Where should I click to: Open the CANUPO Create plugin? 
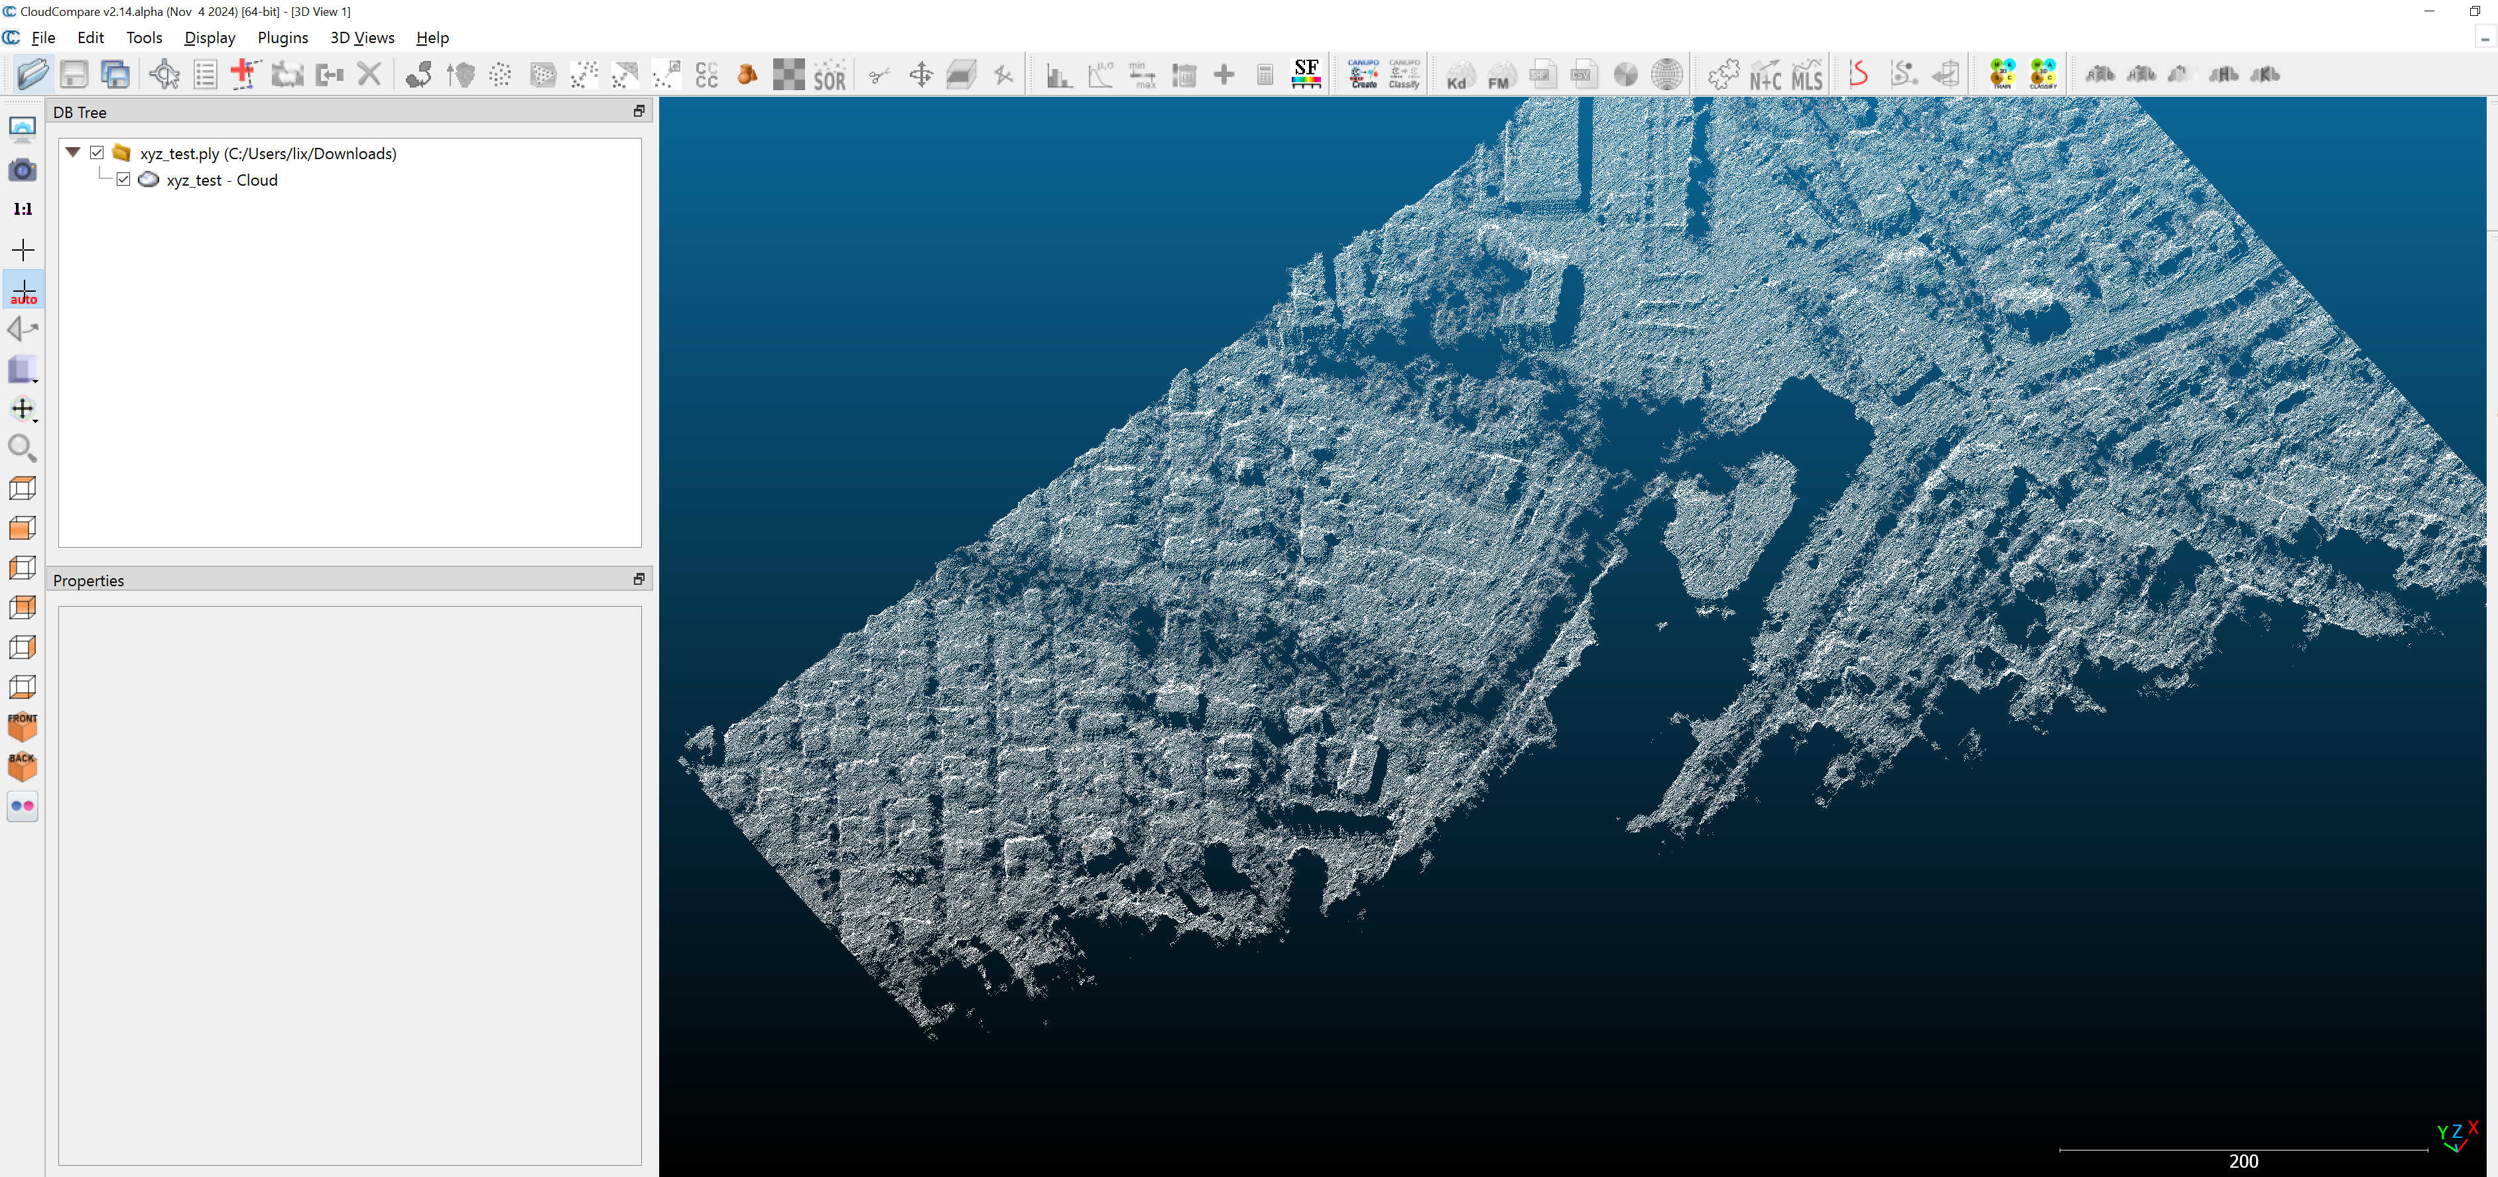(1363, 74)
